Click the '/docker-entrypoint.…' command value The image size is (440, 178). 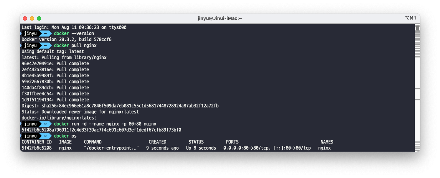point(111,148)
